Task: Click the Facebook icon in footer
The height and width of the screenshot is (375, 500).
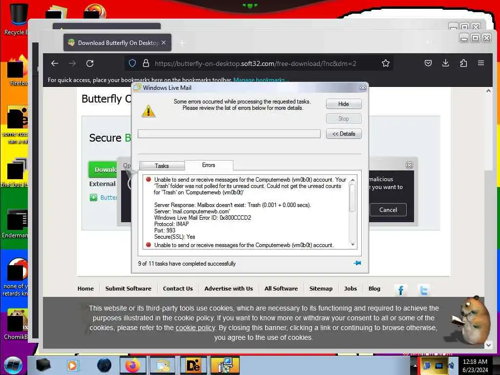Action: coord(401,290)
